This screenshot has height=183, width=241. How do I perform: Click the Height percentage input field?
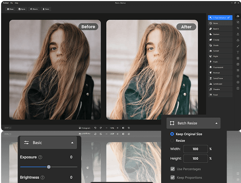point(195,158)
